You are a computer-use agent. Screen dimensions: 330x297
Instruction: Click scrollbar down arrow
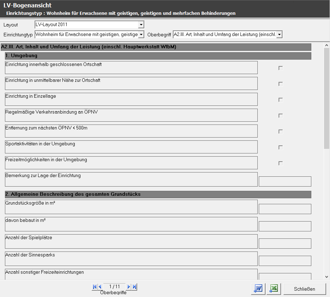click(326, 277)
